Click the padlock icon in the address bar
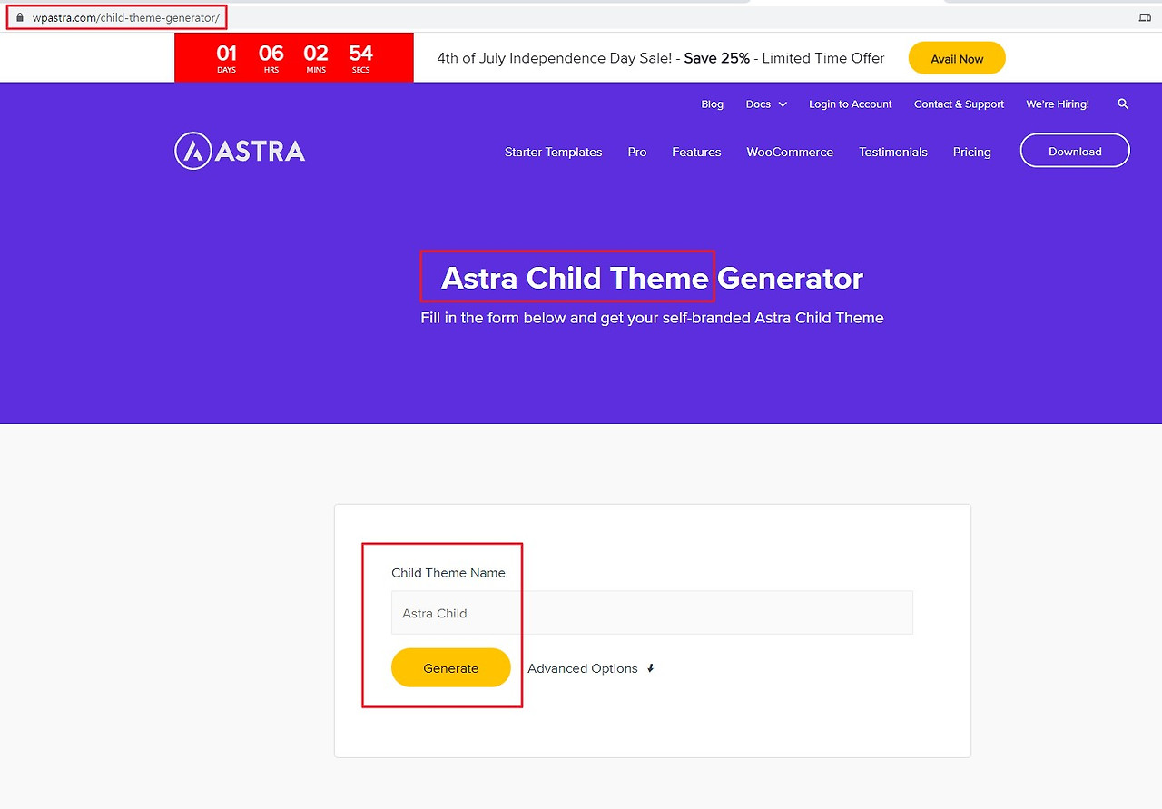Screen dimensions: 1162x809 20,15
